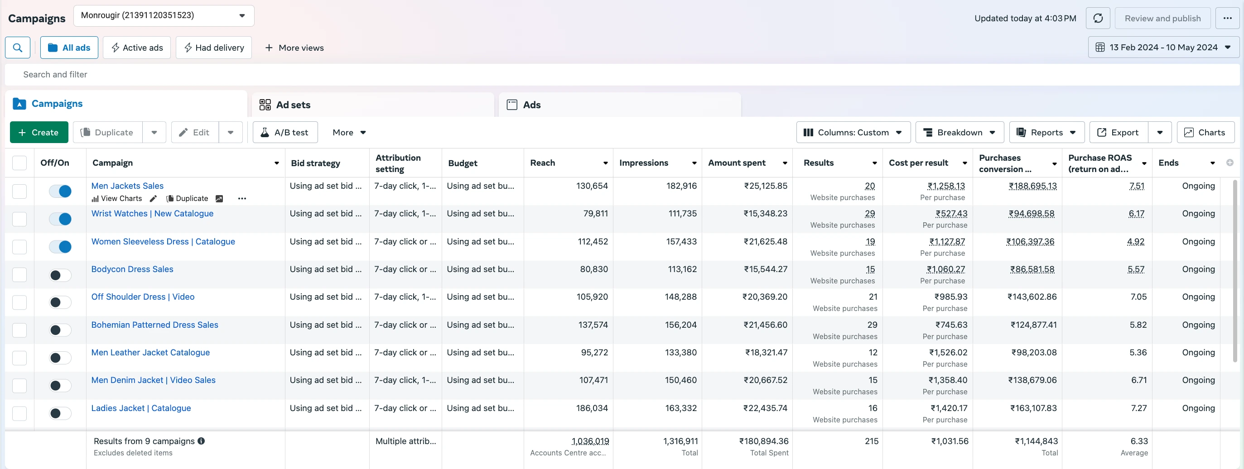Turn off the Men Jackets Sales campaign toggle
Screen dimensions: 1244x469
(60, 191)
